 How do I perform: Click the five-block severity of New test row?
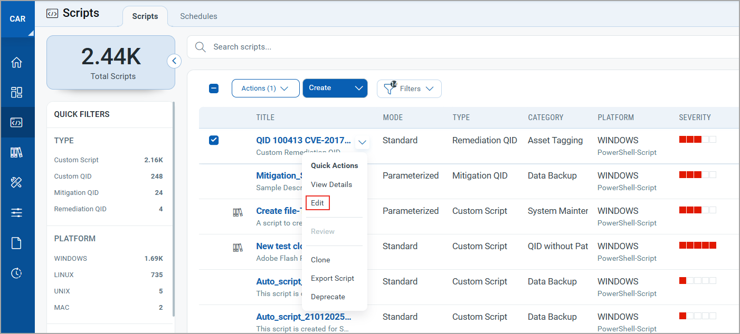(x=697, y=245)
